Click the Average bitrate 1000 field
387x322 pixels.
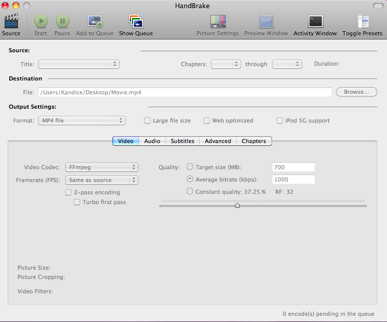(294, 179)
